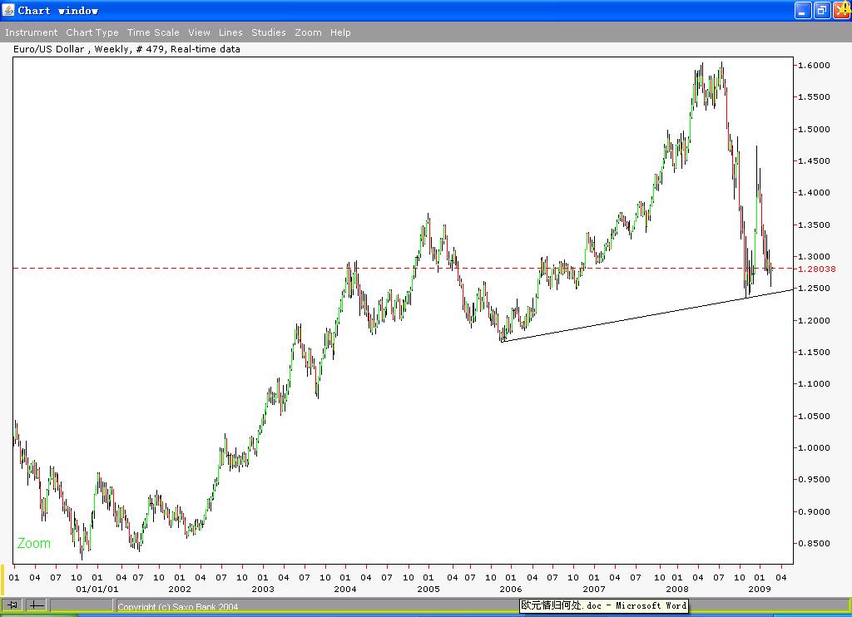Click the 2004 year label on time axis
The height and width of the screenshot is (617, 852).
pyautogui.click(x=345, y=589)
